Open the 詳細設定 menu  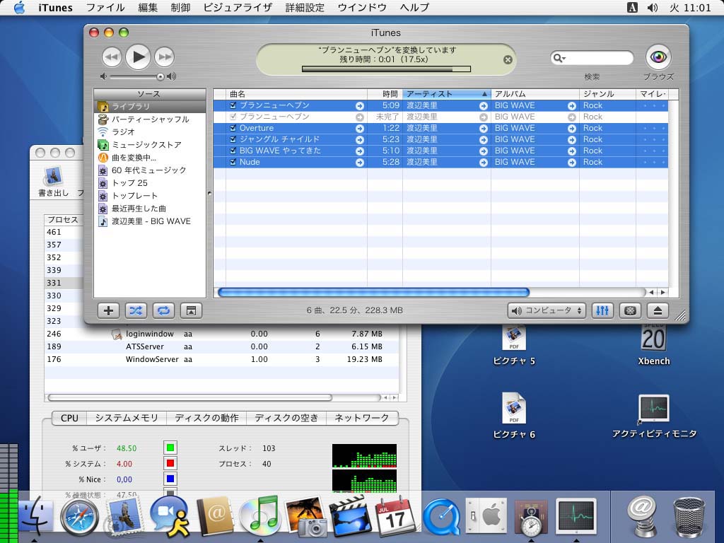(305, 7)
